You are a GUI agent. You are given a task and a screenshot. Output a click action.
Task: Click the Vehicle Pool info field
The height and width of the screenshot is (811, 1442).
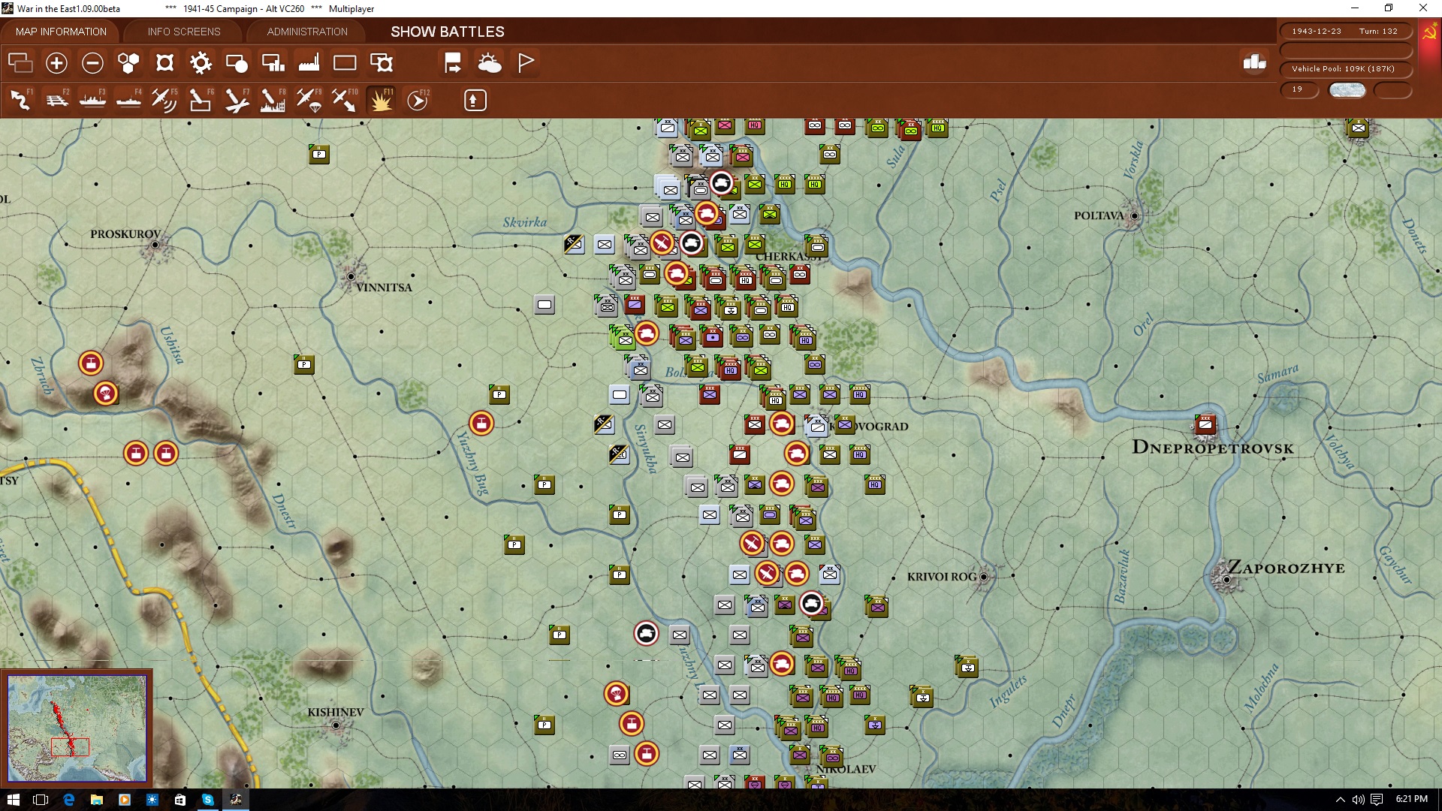tap(1344, 69)
